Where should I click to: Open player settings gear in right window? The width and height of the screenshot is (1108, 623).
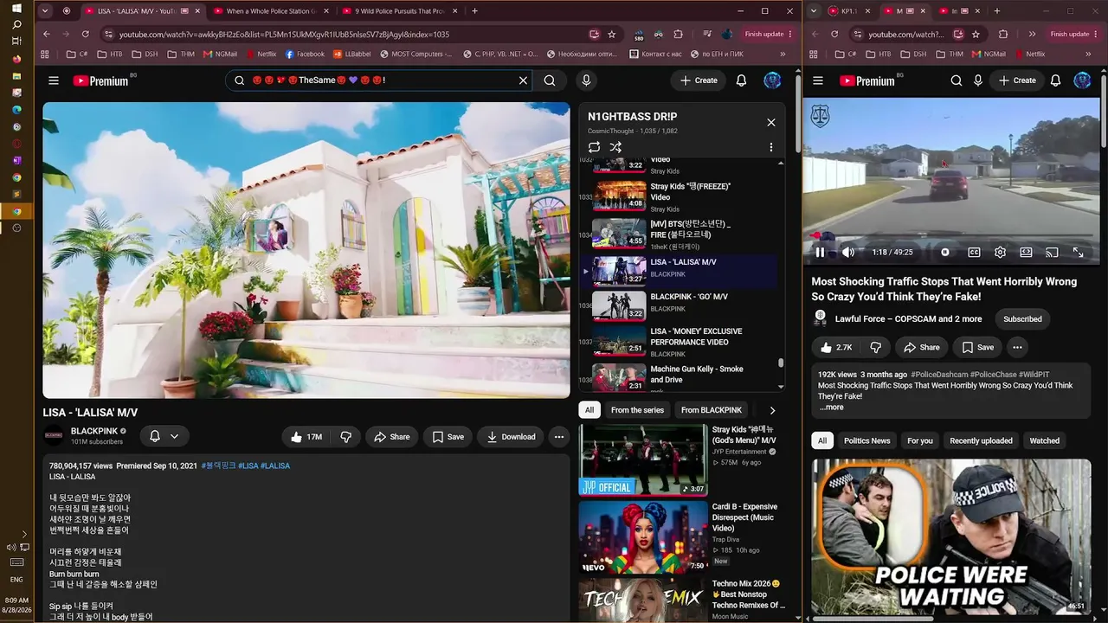(x=1000, y=253)
